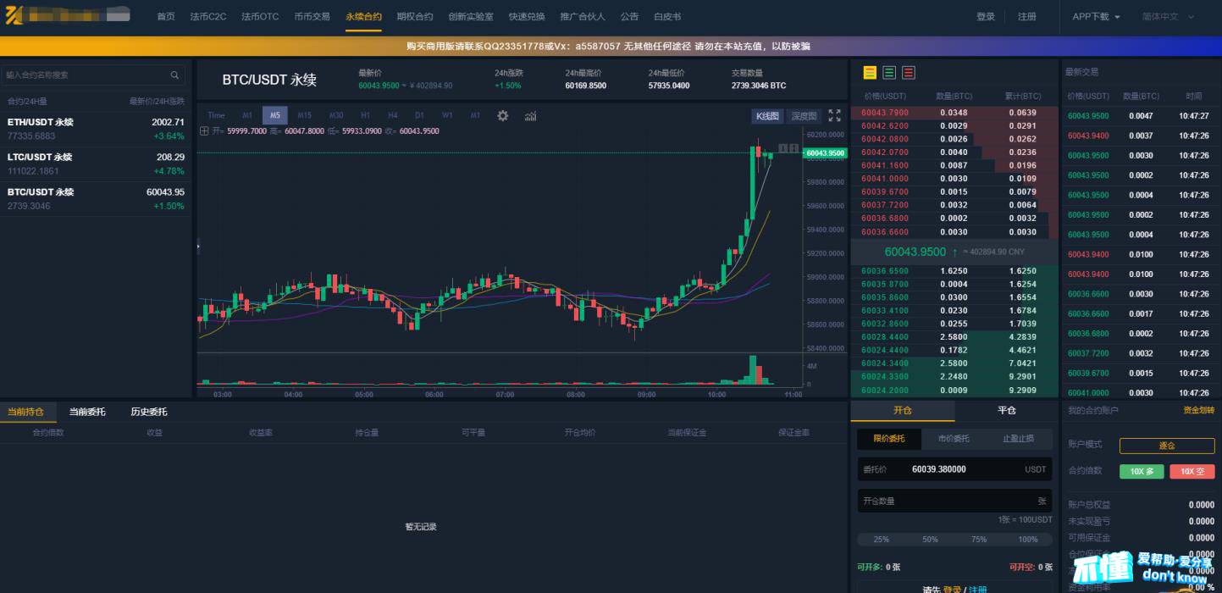The image size is (1222, 593).
Task: Open the 期权合约 navigation menu item
Action: [415, 17]
